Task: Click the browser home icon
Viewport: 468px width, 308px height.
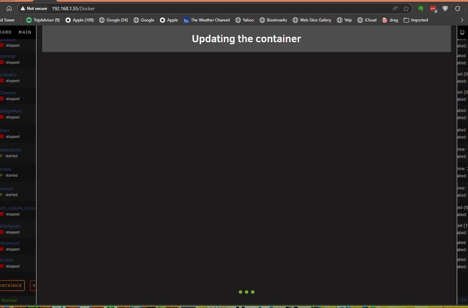Action: (9, 8)
